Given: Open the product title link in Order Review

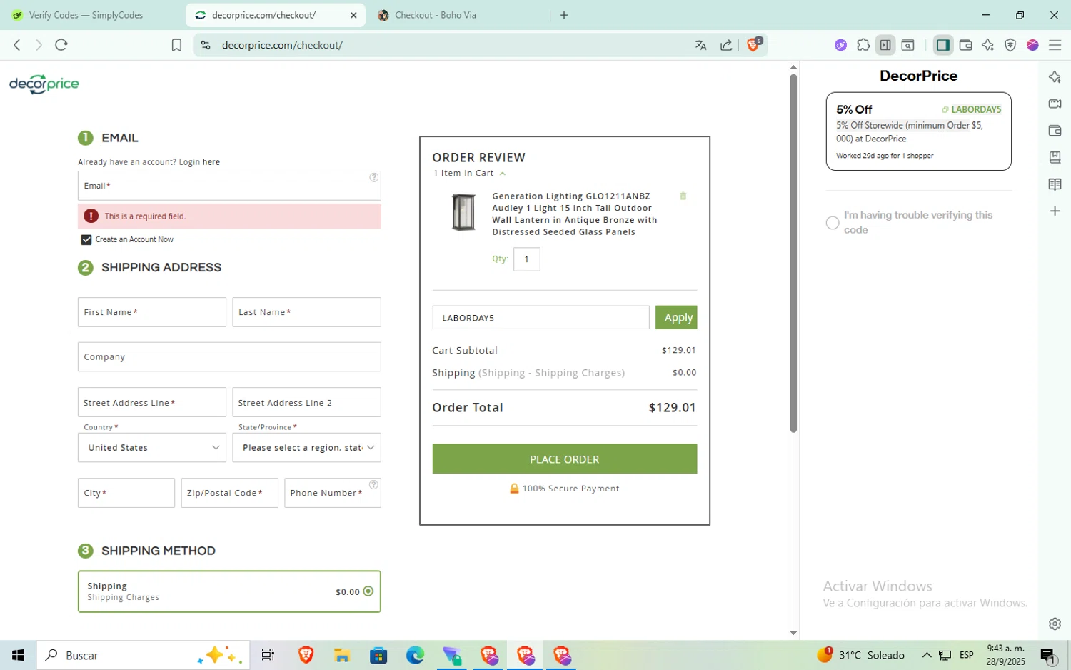Looking at the screenshot, I should click(575, 214).
